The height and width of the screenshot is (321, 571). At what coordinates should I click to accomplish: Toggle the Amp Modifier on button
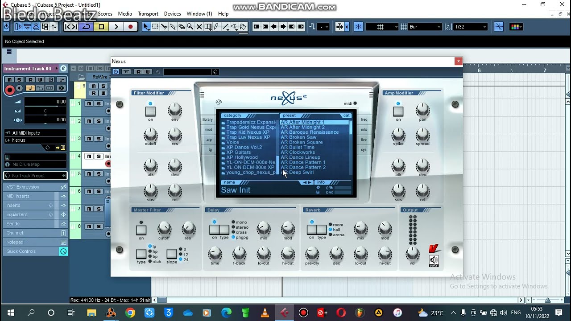click(x=398, y=111)
